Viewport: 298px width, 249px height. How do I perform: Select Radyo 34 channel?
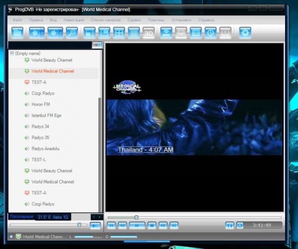40,127
